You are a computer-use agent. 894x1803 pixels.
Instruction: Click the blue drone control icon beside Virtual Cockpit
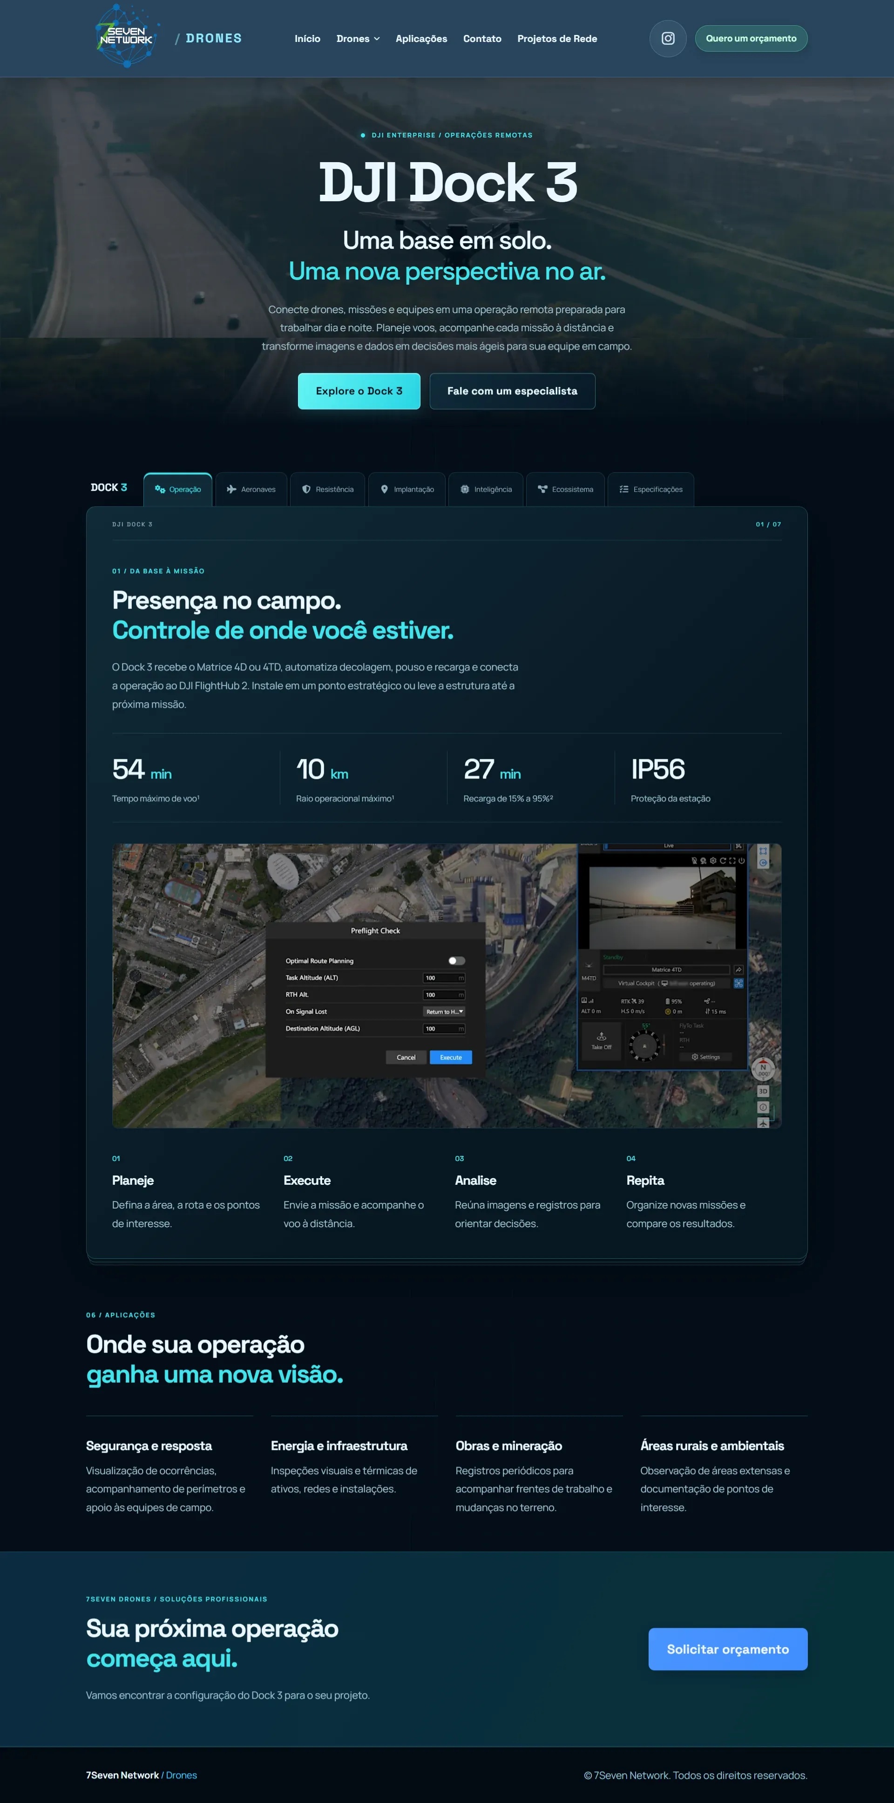[x=738, y=983]
